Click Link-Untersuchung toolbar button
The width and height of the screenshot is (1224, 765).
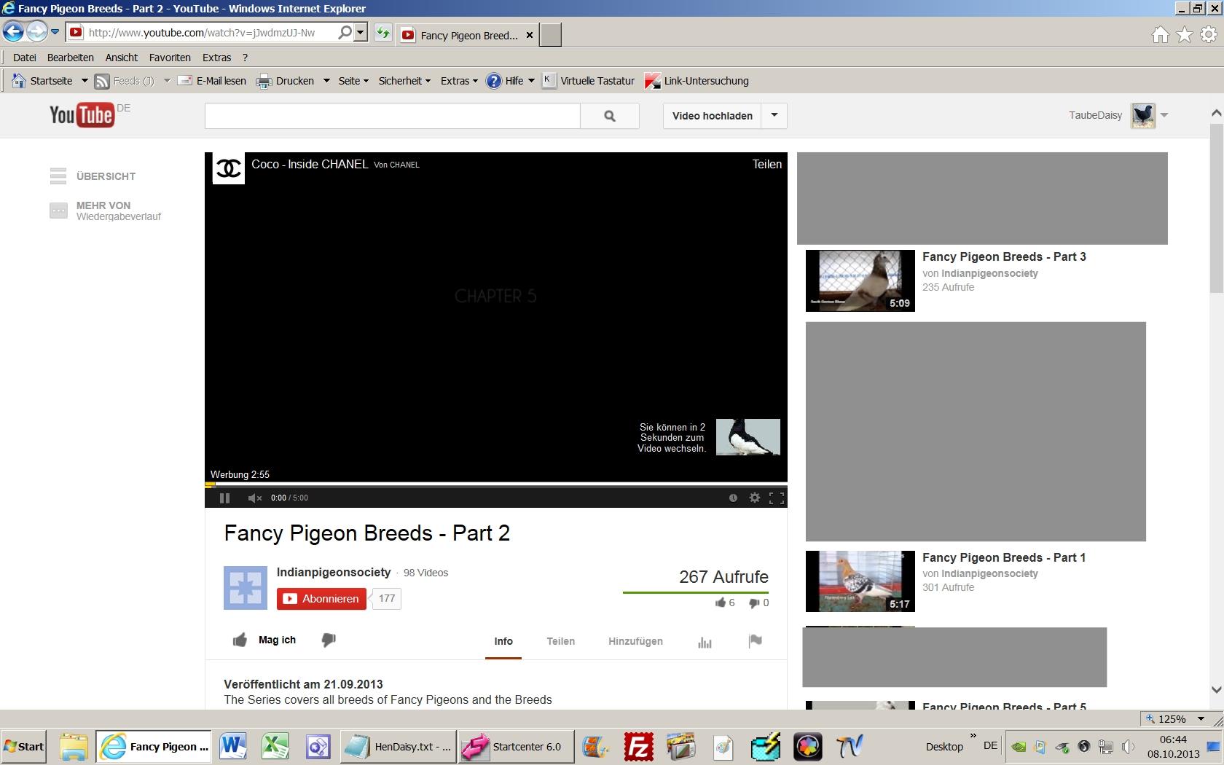coord(697,81)
